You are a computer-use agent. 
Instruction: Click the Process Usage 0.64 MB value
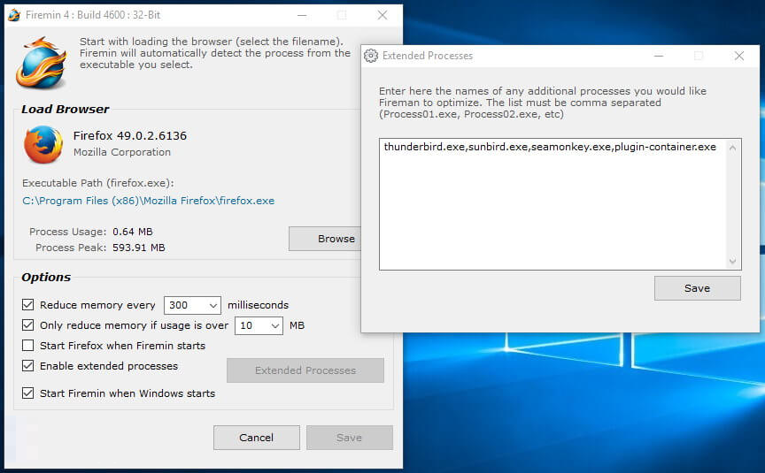(133, 232)
